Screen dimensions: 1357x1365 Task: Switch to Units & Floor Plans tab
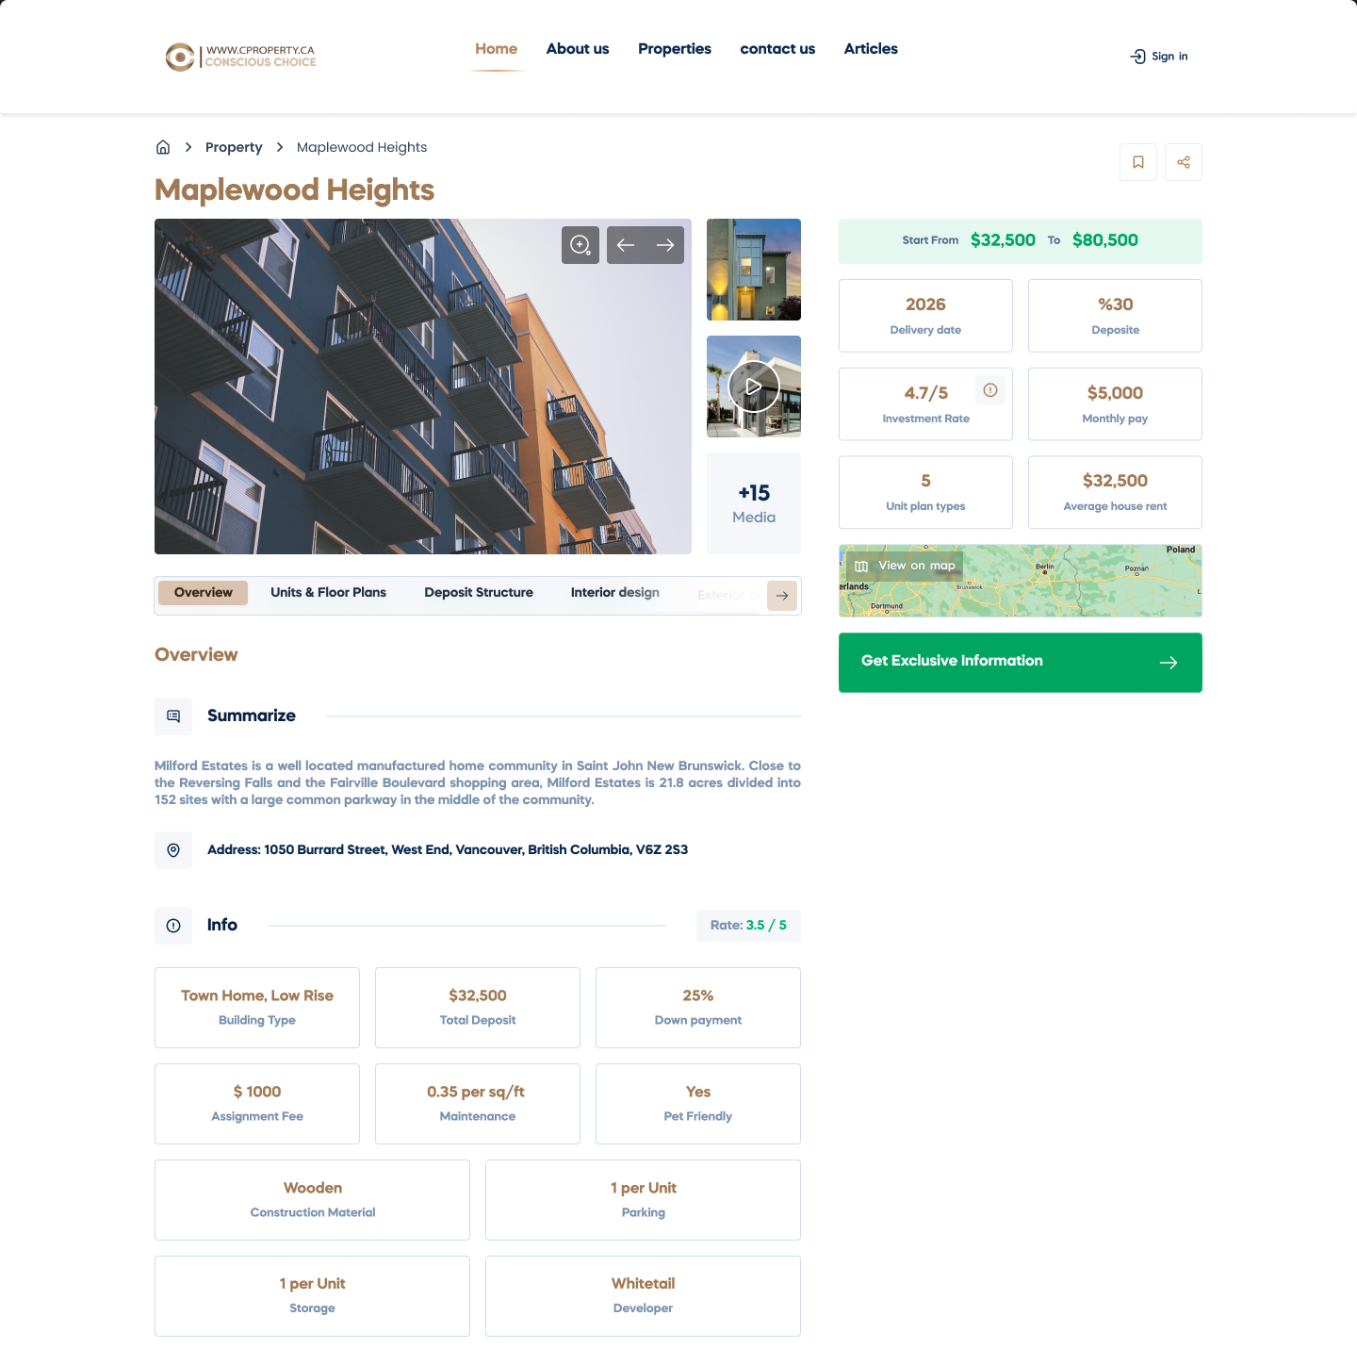(x=329, y=593)
